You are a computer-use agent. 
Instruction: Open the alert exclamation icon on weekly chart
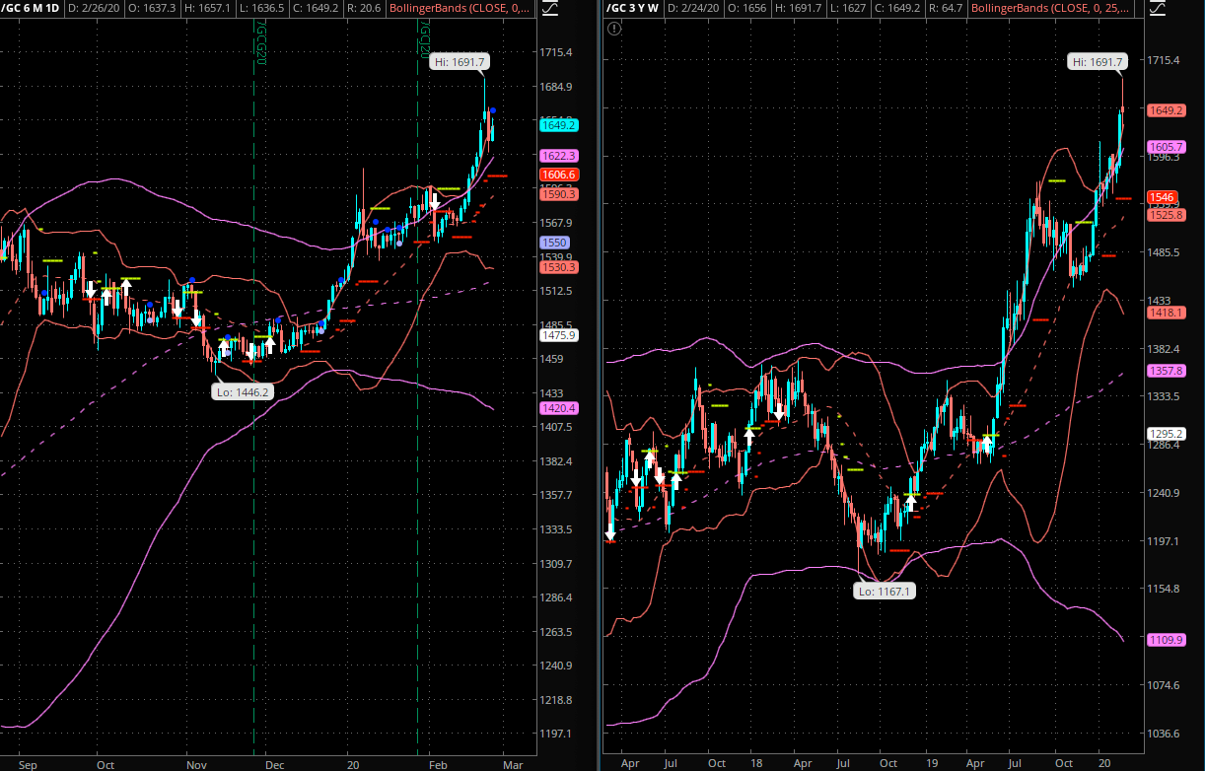tap(614, 29)
